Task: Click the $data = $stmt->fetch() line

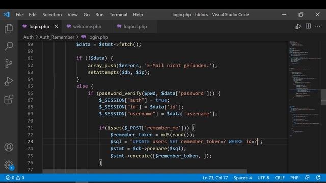Action: coord(108,44)
